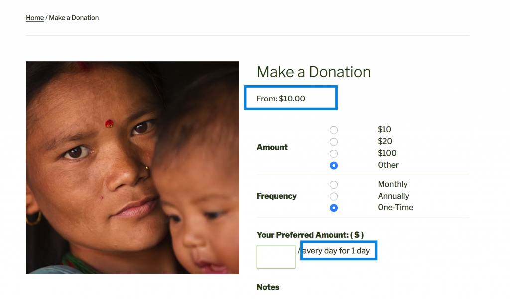Select the $10 amount radio button

point(333,130)
